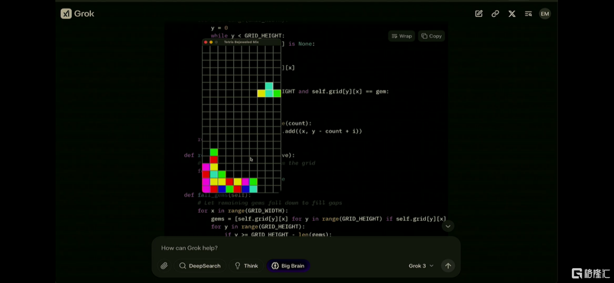Image resolution: width=614 pixels, height=283 pixels.
Task: Click the 'y = 0' code line
Action: click(219, 28)
